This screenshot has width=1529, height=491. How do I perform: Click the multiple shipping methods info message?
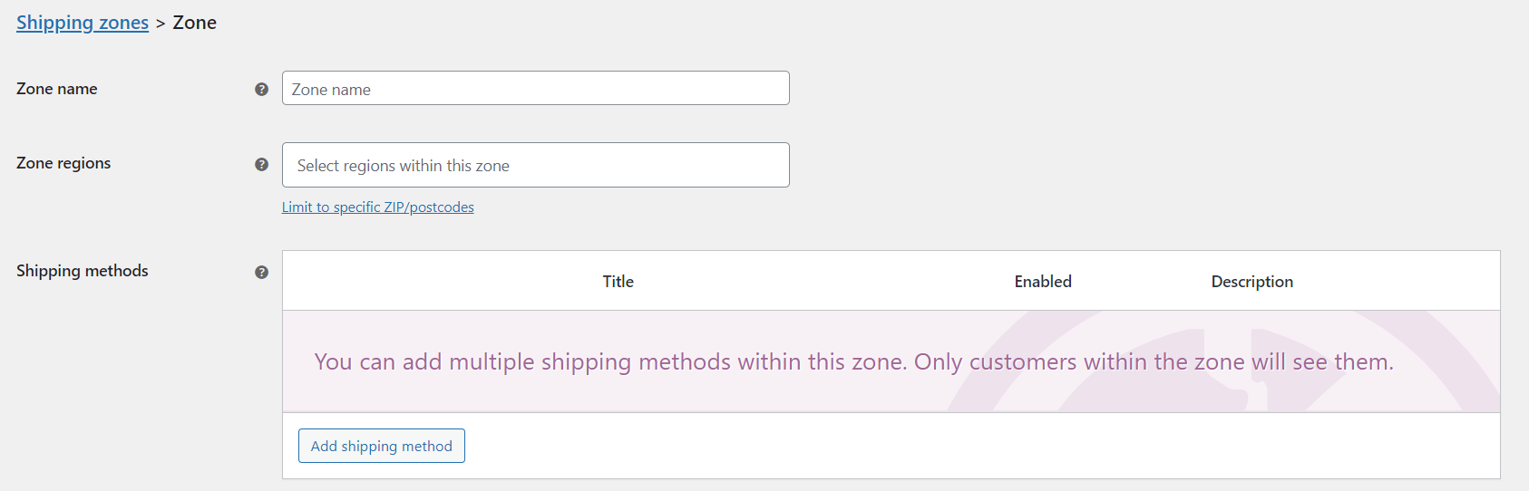(x=853, y=361)
